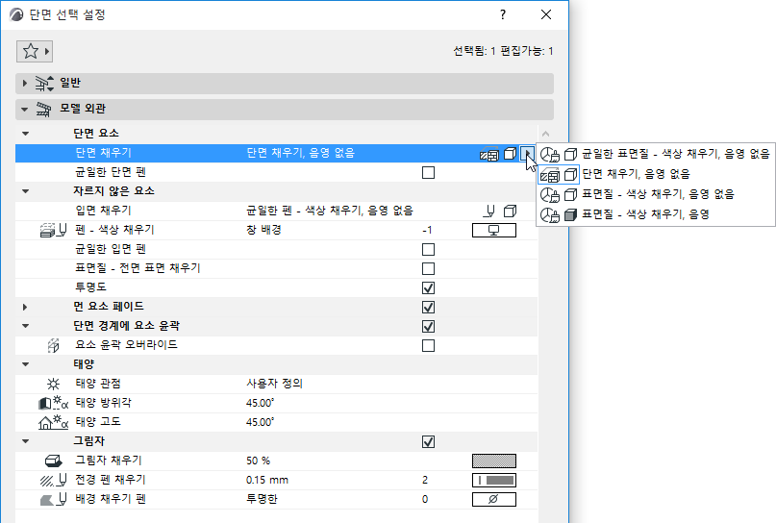The height and width of the screenshot is (523, 776).
Task: Click the 그림자 채우기 shadow icon
Action: coord(53,461)
